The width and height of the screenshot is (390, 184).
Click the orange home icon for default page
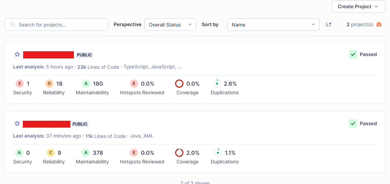point(379,24)
